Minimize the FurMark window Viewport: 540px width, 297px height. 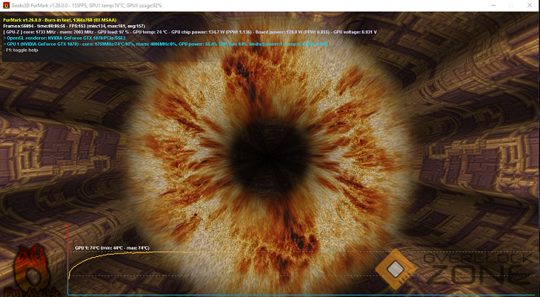[x=493, y=6]
